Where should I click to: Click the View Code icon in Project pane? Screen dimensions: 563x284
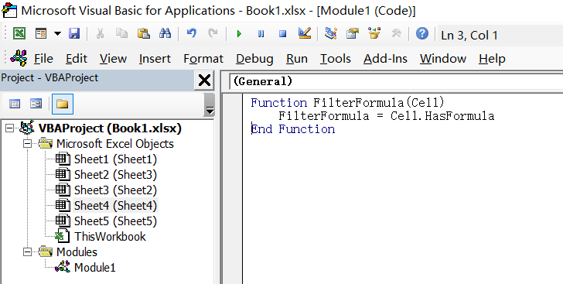coord(15,104)
